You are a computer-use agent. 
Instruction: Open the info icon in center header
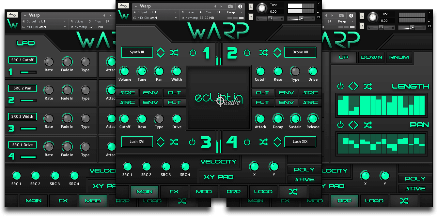(x=240, y=7)
